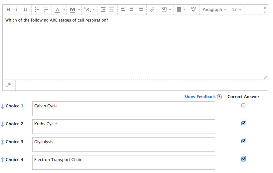The height and width of the screenshot is (173, 273).
Task: Open the font size 12 dropdown
Action: coord(237,10)
